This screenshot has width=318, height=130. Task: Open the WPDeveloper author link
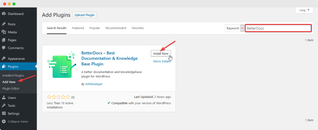[x=94, y=84]
